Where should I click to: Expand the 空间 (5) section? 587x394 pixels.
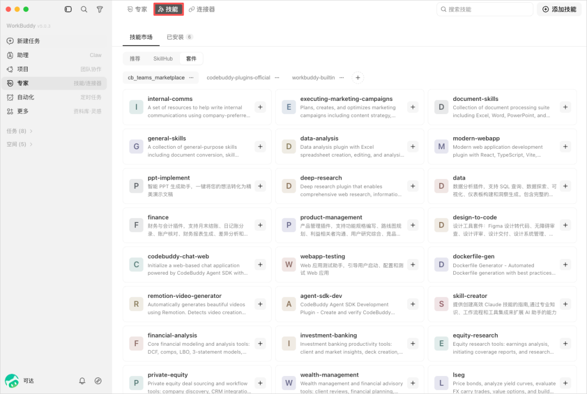click(20, 144)
